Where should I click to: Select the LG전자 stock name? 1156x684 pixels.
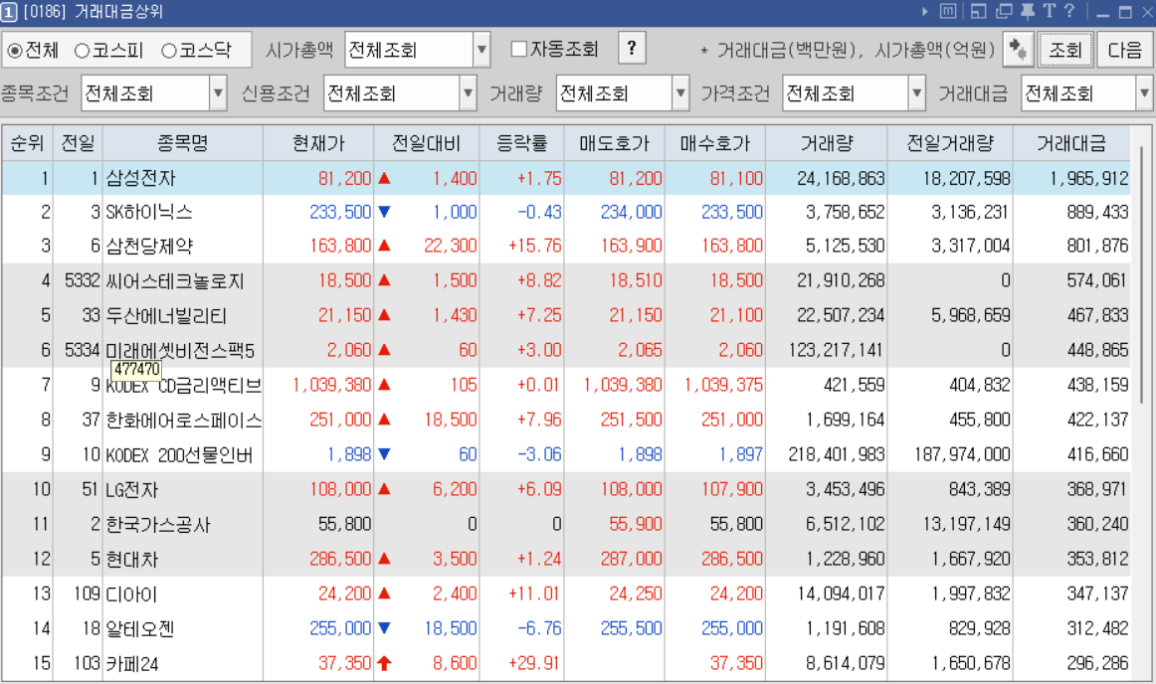[132, 489]
